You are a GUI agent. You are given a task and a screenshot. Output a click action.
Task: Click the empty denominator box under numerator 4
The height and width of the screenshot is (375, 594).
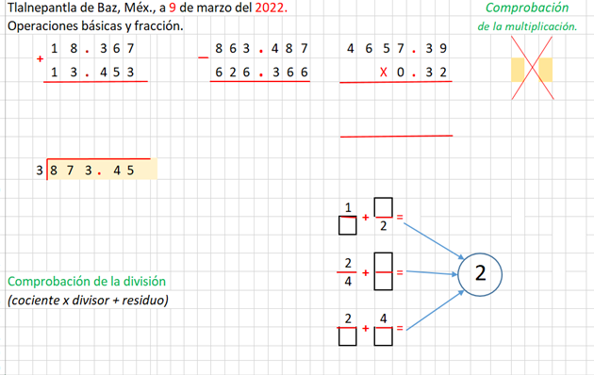click(383, 336)
